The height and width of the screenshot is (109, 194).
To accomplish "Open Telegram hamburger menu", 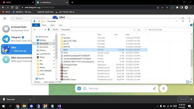I will coord(5,18).
